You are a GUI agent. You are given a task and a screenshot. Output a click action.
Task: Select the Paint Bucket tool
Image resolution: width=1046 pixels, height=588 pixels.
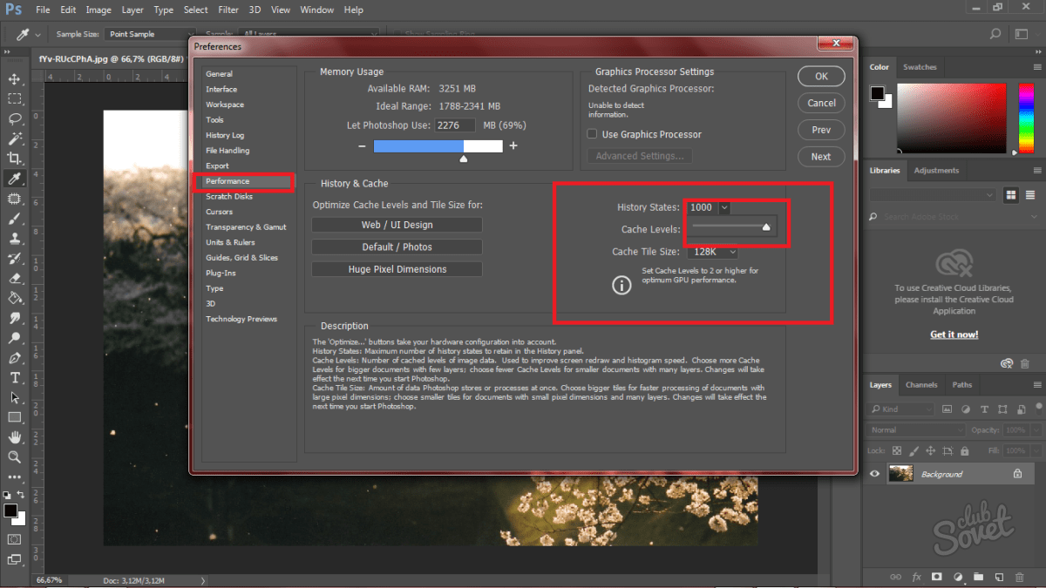[x=15, y=298]
